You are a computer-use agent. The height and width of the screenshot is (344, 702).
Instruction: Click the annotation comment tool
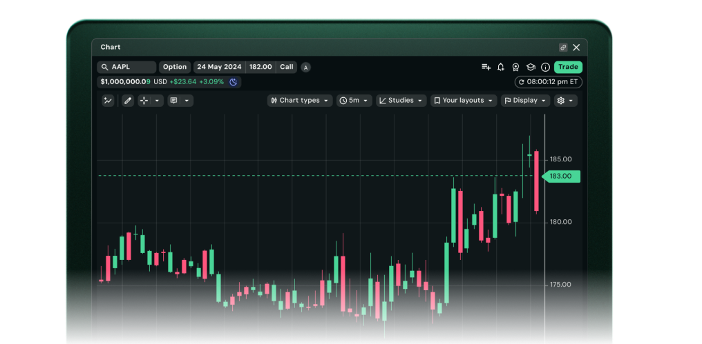(x=173, y=101)
